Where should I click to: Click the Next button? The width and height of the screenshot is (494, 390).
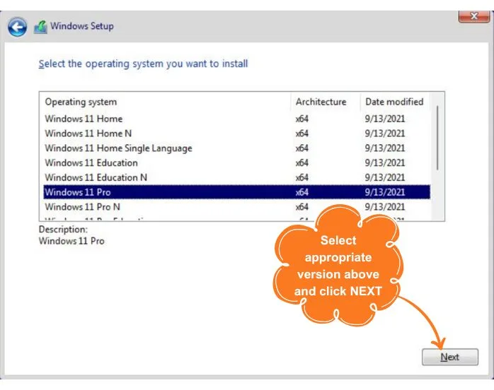click(x=450, y=357)
